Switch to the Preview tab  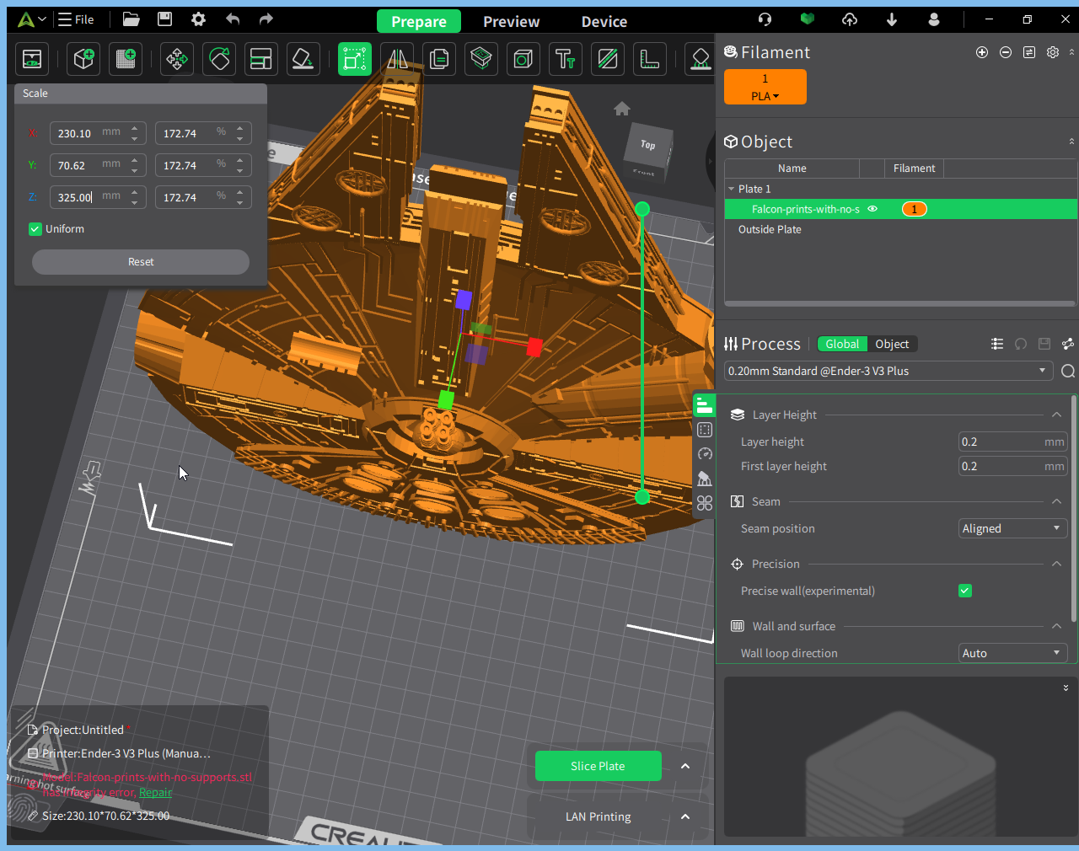(x=511, y=22)
